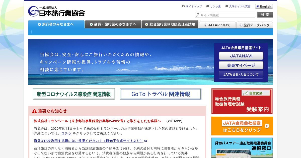Open the JATANAVI member button
Screen dimensions: 301x158
coord(241,56)
